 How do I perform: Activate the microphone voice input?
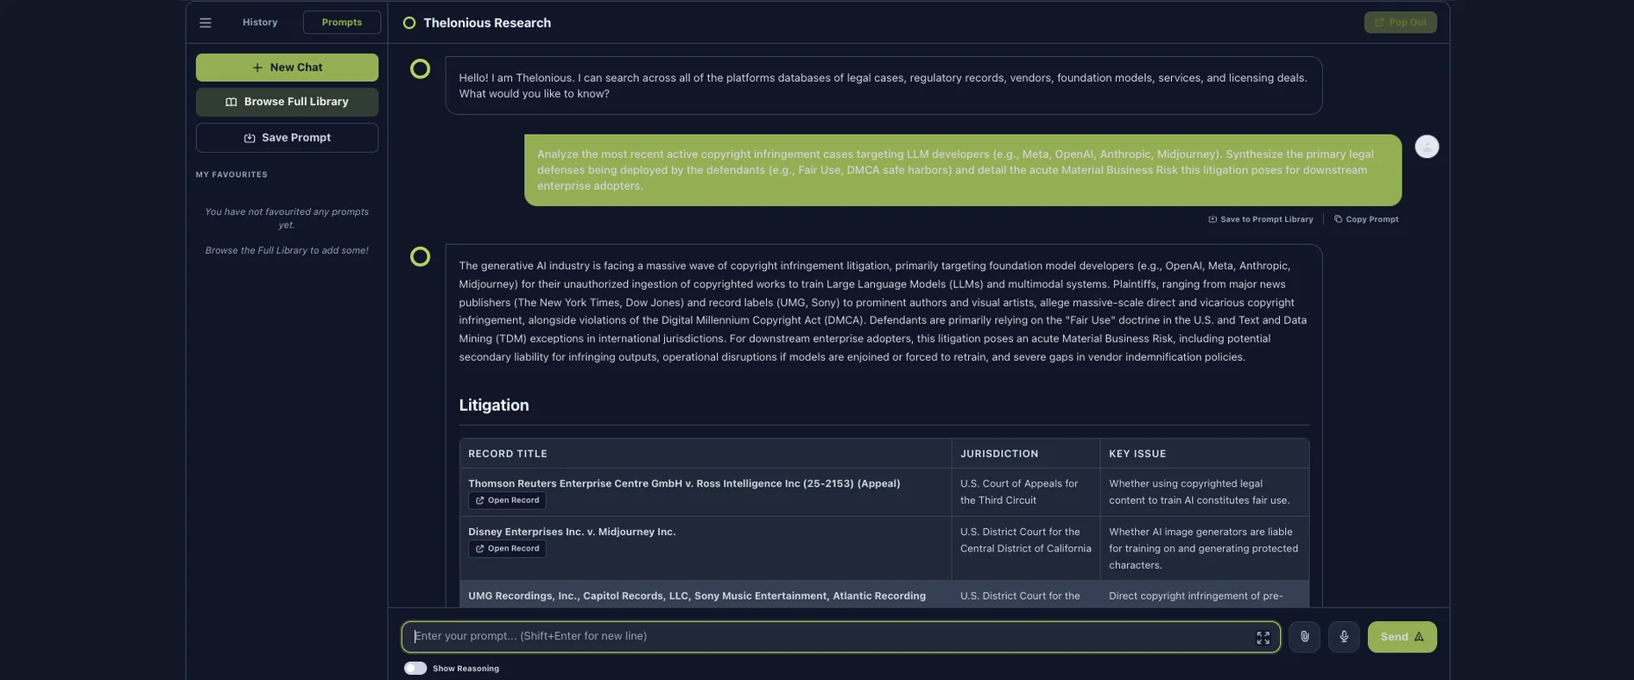(x=1344, y=637)
